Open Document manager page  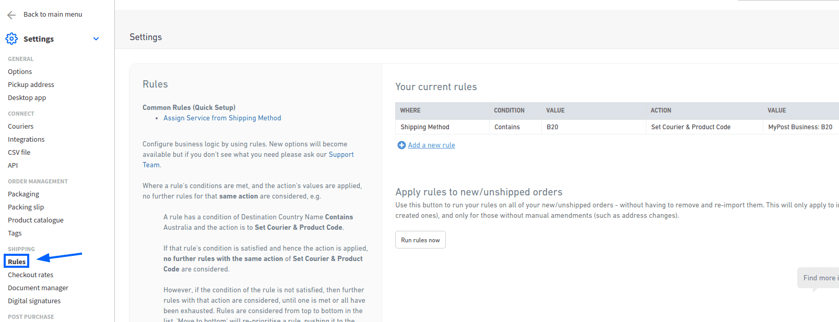38,288
